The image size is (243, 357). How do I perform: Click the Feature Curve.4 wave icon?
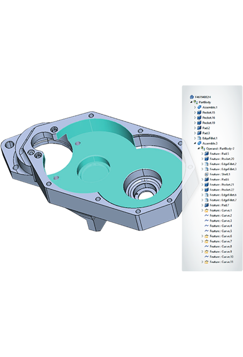(207, 226)
